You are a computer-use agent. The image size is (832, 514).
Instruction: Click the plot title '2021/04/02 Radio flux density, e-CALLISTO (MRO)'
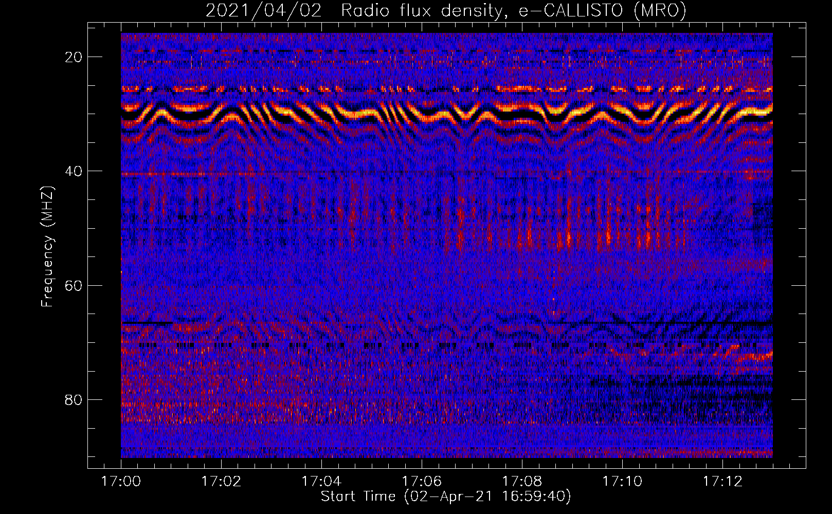point(446,10)
